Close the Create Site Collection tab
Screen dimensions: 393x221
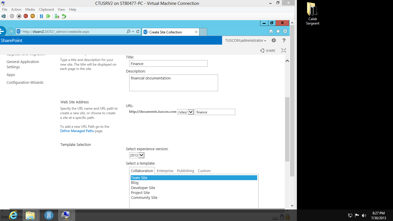196,32
